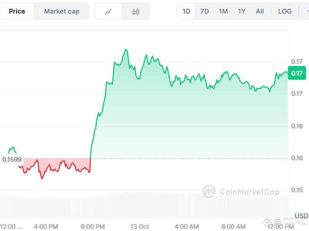Image resolution: width=309 pixels, height=231 pixels.
Task: Select the Market cap tab
Action: (x=62, y=11)
